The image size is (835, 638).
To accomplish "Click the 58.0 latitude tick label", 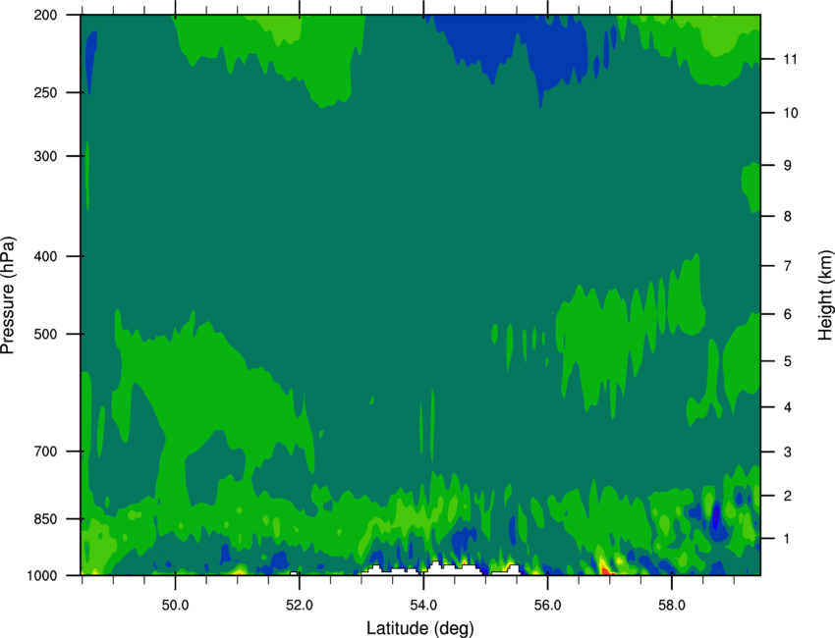I will [x=672, y=606].
